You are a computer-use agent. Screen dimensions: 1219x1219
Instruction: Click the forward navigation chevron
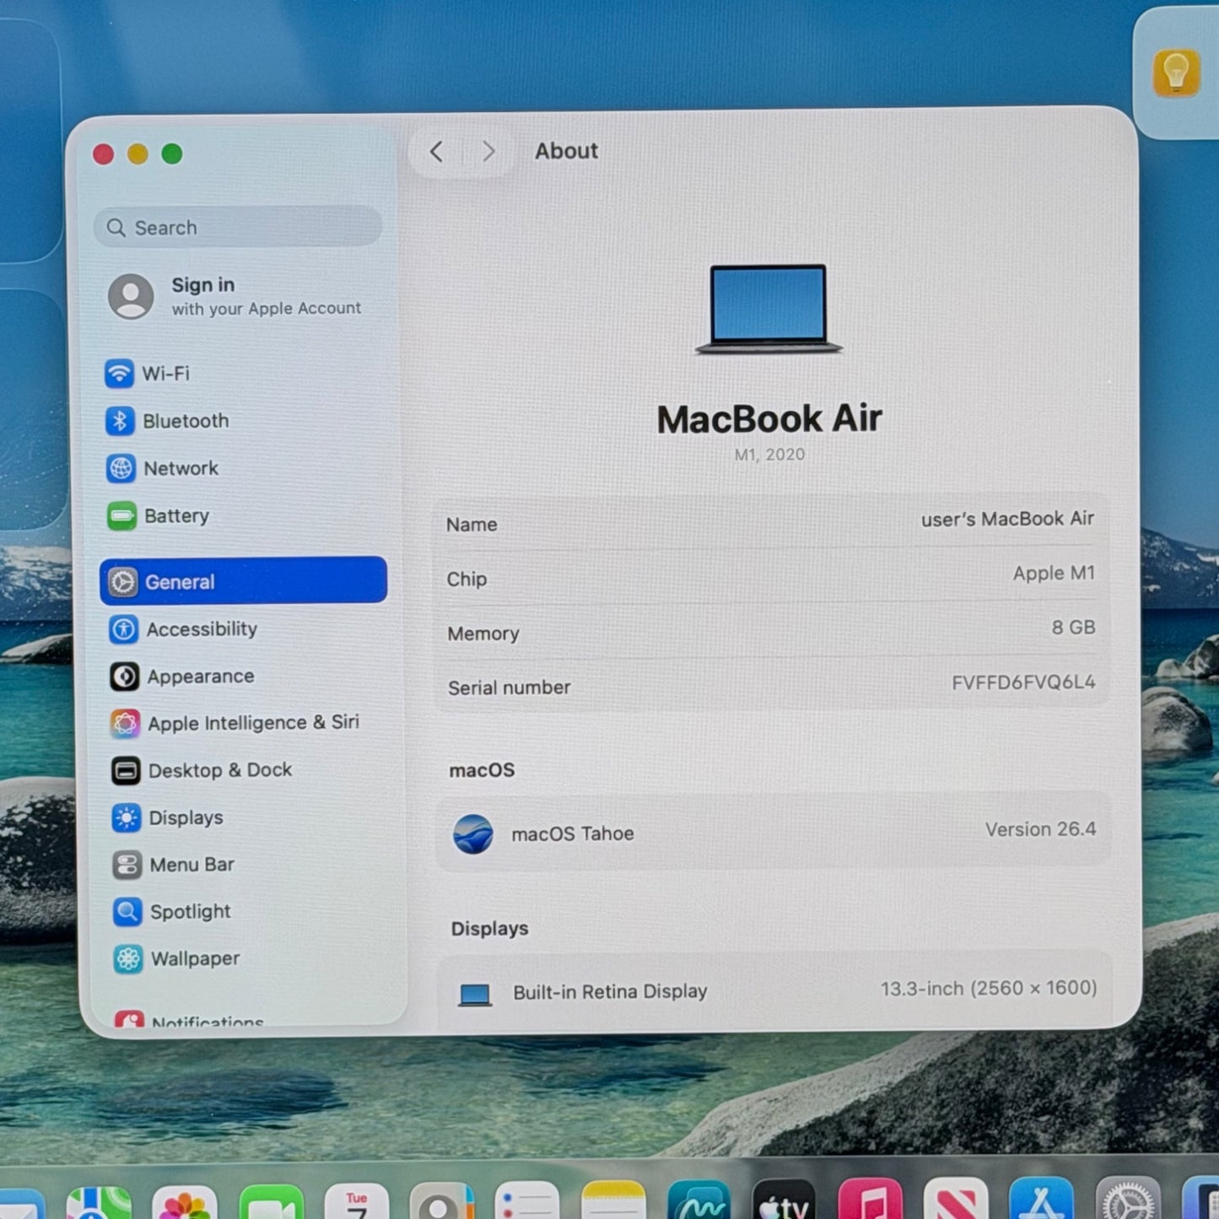[x=488, y=152]
